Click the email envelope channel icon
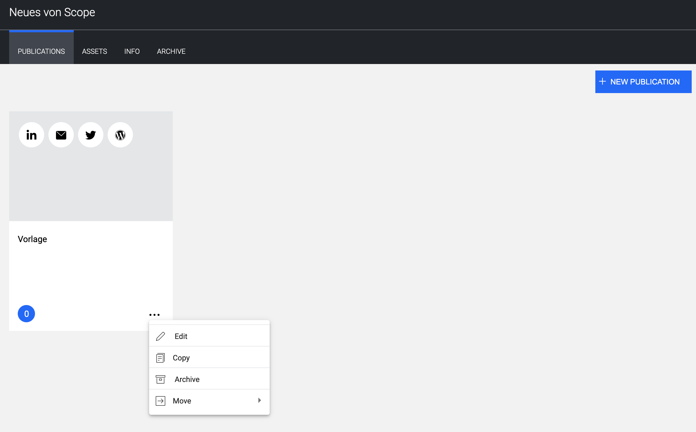Viewport: 696px width, 432px height. point(61,135)
